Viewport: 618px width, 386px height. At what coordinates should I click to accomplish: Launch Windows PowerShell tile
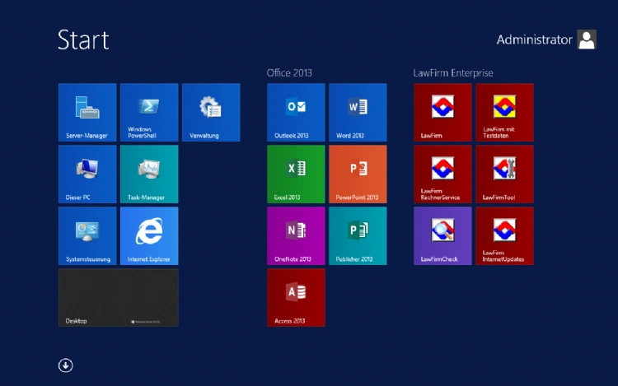(x=149, y=112)
